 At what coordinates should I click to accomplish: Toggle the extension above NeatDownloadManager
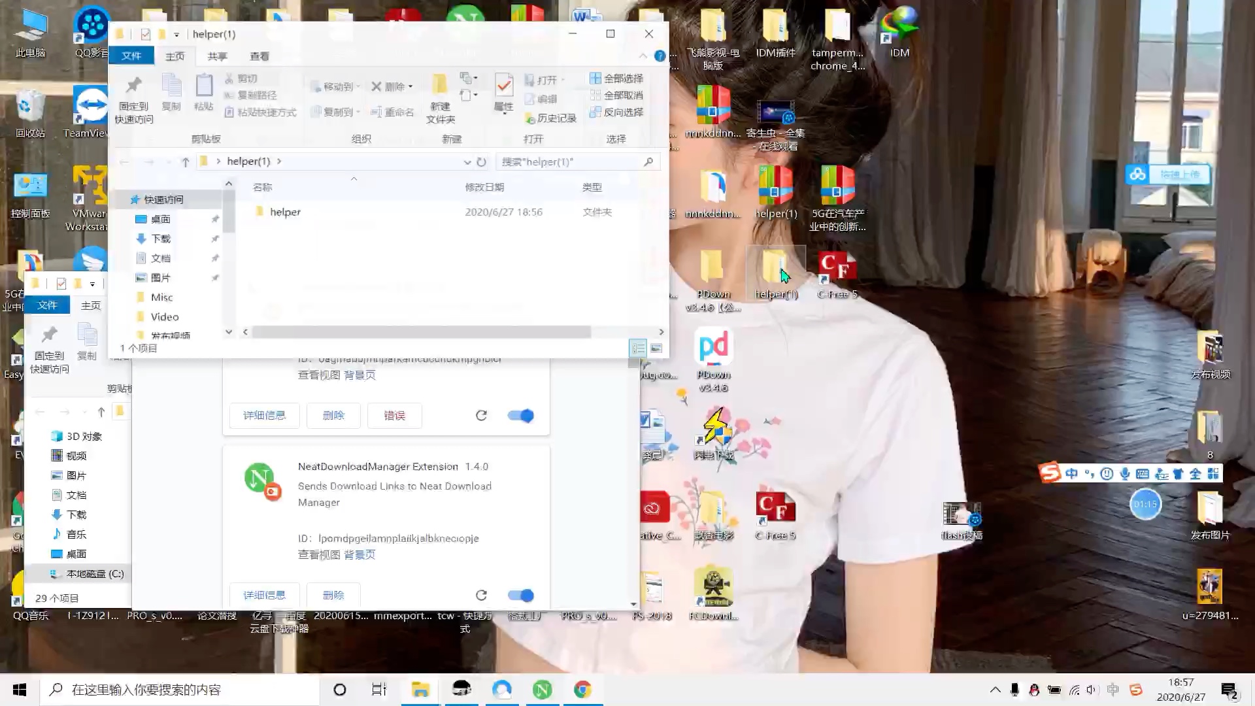click(522, 414)
